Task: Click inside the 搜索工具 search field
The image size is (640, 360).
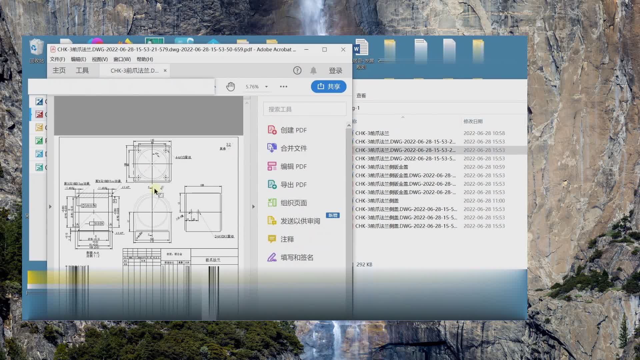Action: pos(304,109)
